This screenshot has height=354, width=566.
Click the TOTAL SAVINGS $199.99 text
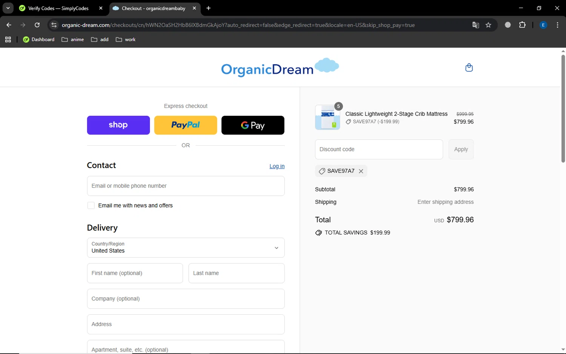tap(357, 232)
